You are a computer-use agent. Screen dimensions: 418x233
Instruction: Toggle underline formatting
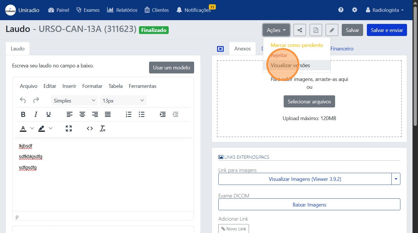(x=49, y=114)
